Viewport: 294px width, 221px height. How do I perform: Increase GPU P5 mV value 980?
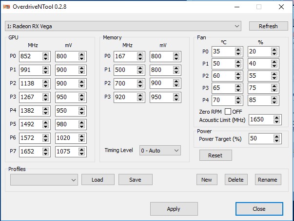[81, 122]
